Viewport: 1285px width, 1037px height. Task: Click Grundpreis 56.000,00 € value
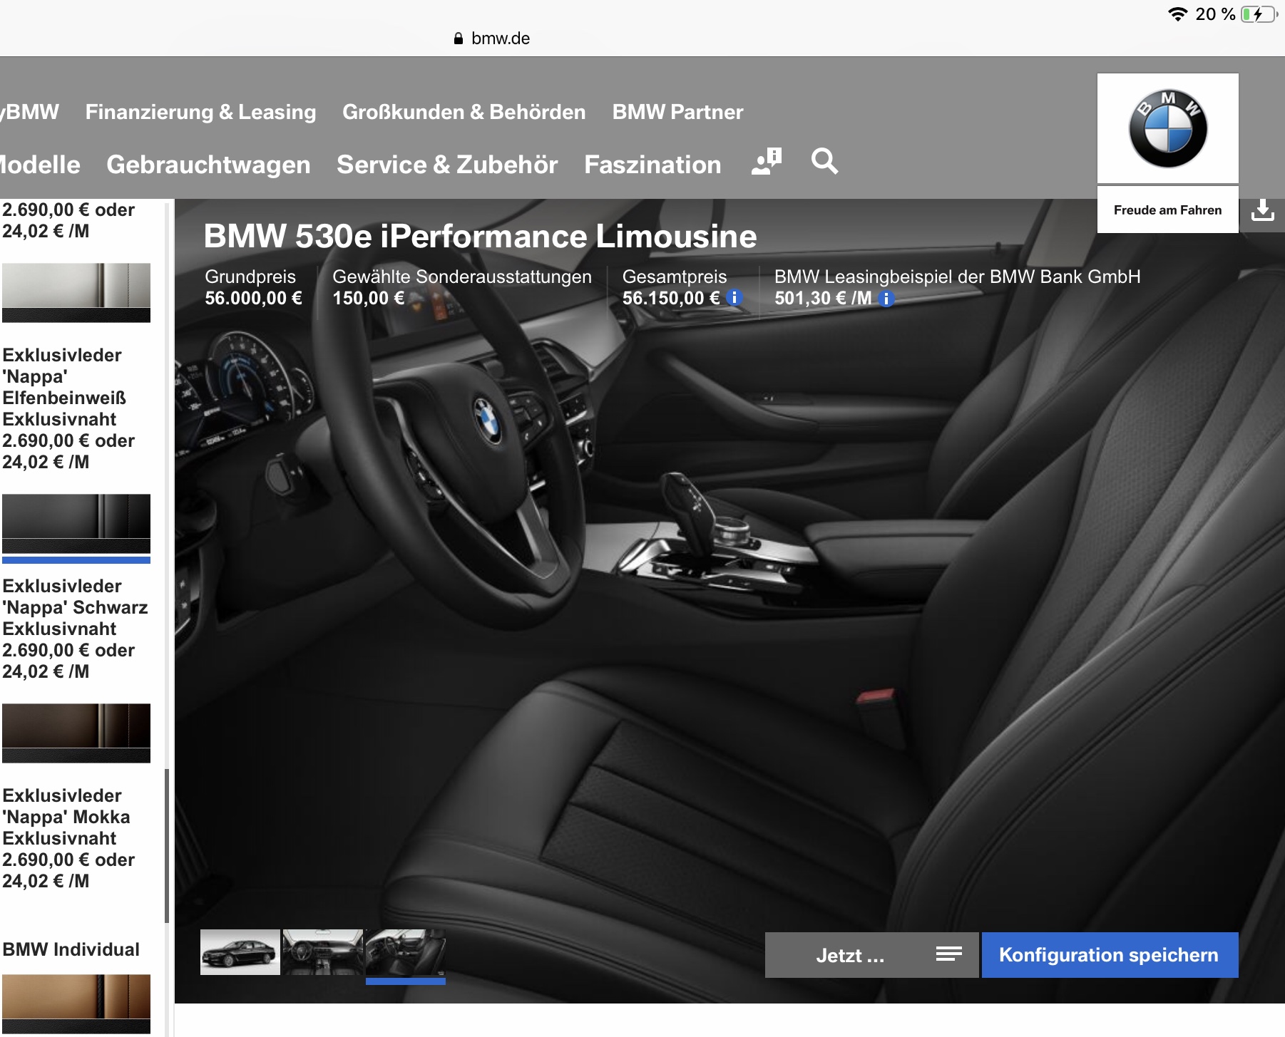point(253,298)
